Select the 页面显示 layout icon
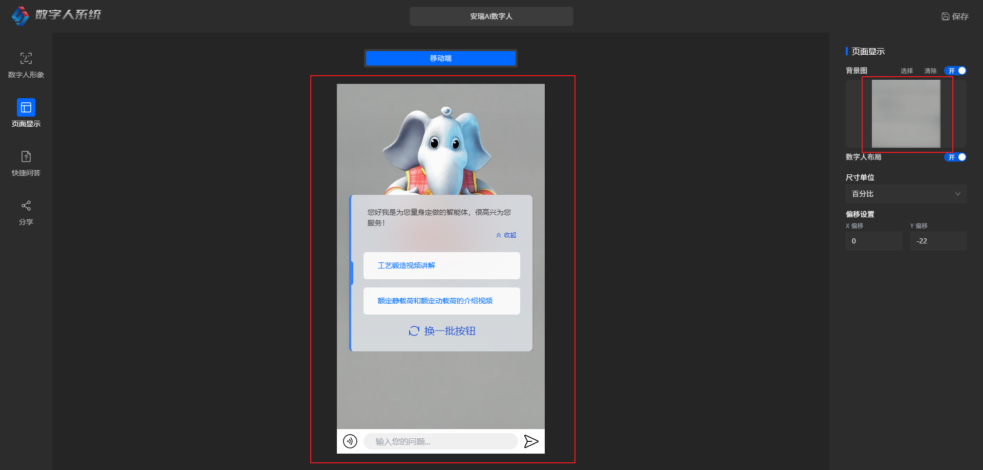The height and width of the screenshot is (470, 983). (x=26, y=107)
